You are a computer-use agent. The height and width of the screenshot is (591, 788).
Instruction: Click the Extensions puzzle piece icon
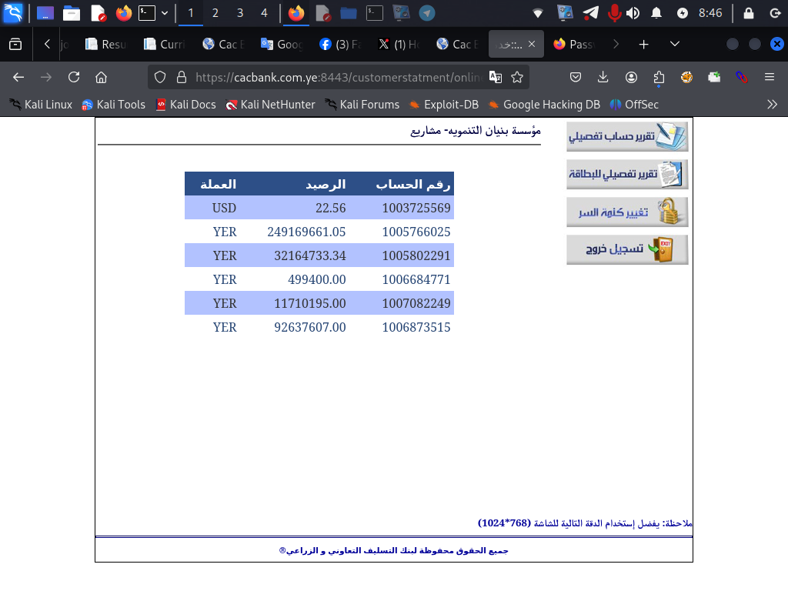pos(659,76)
